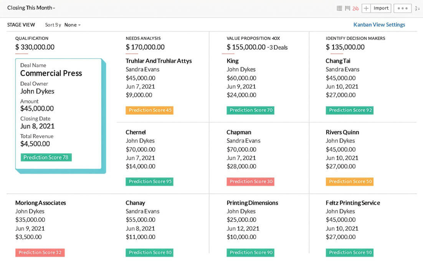The width and height of the screenshot is (423, 264).
Task: Click the plus icon to add a deal
Action: coord(366,8)
